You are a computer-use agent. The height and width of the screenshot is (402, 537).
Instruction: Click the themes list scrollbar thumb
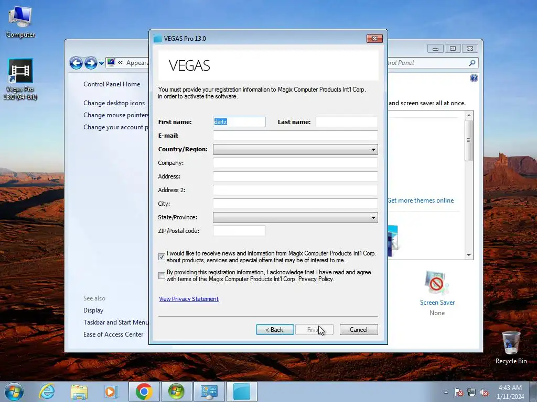pos(468,140)
